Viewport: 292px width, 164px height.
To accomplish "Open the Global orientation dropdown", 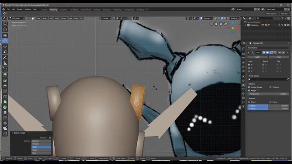I will (105, 18).
